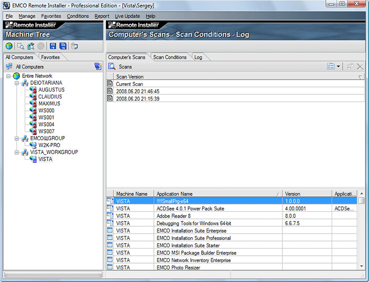The width and height of the screenshot is (369, 282).
Task: Open the Help menu
Action: (x=150, y=16)
